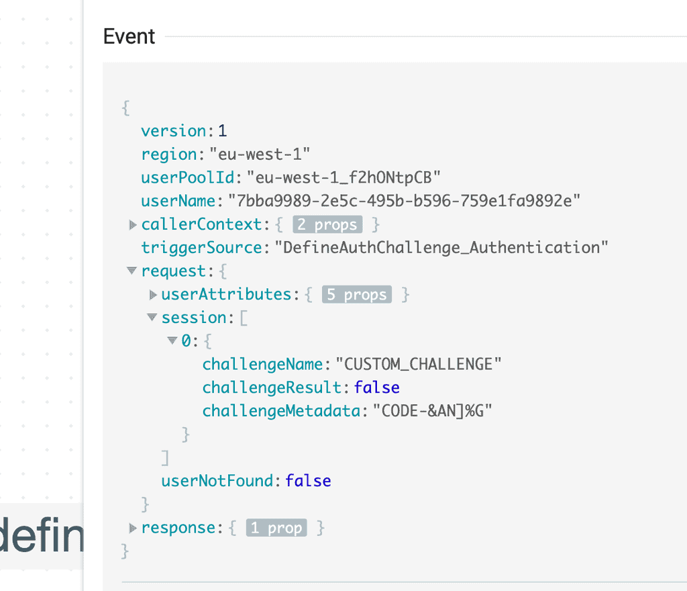Expand the callerContext node triangle

click(x=132, y=224)
